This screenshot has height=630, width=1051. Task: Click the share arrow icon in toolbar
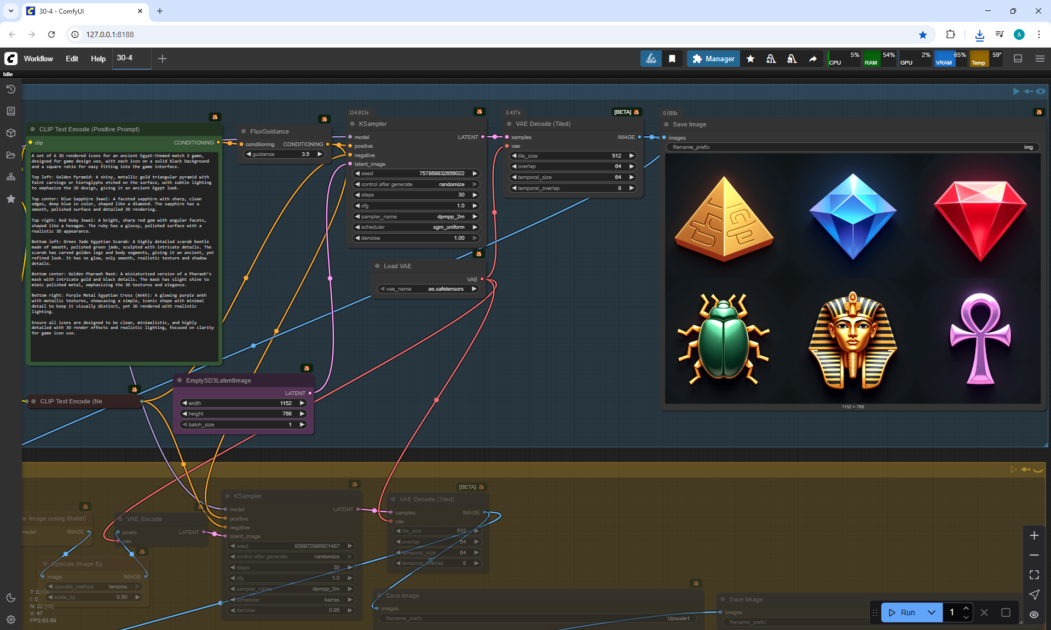click(813, 59)
